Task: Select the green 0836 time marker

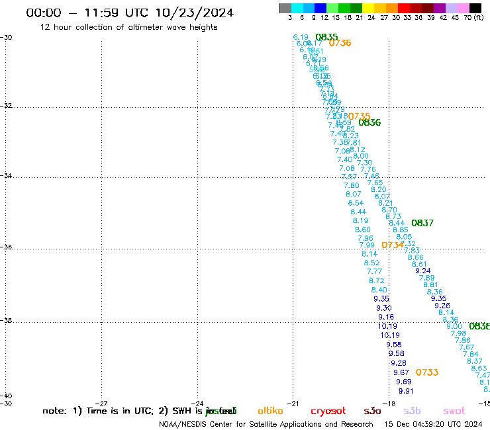Action: [x=369, y=122]
